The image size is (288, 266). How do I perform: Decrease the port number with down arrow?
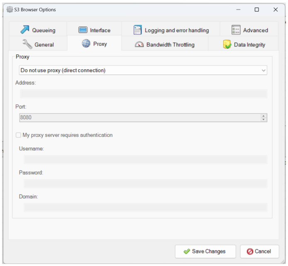click(264, 120)
